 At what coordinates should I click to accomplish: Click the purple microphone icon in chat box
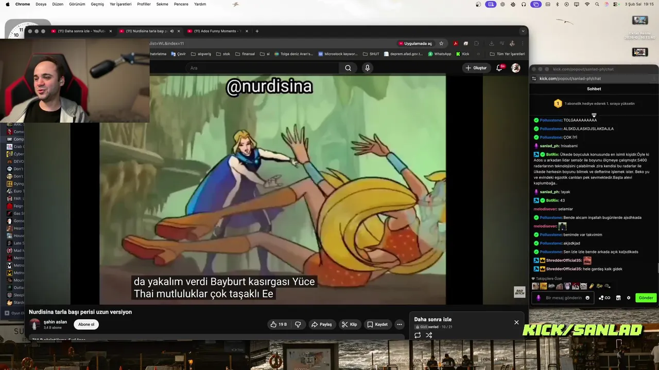[x=539, y=298]
